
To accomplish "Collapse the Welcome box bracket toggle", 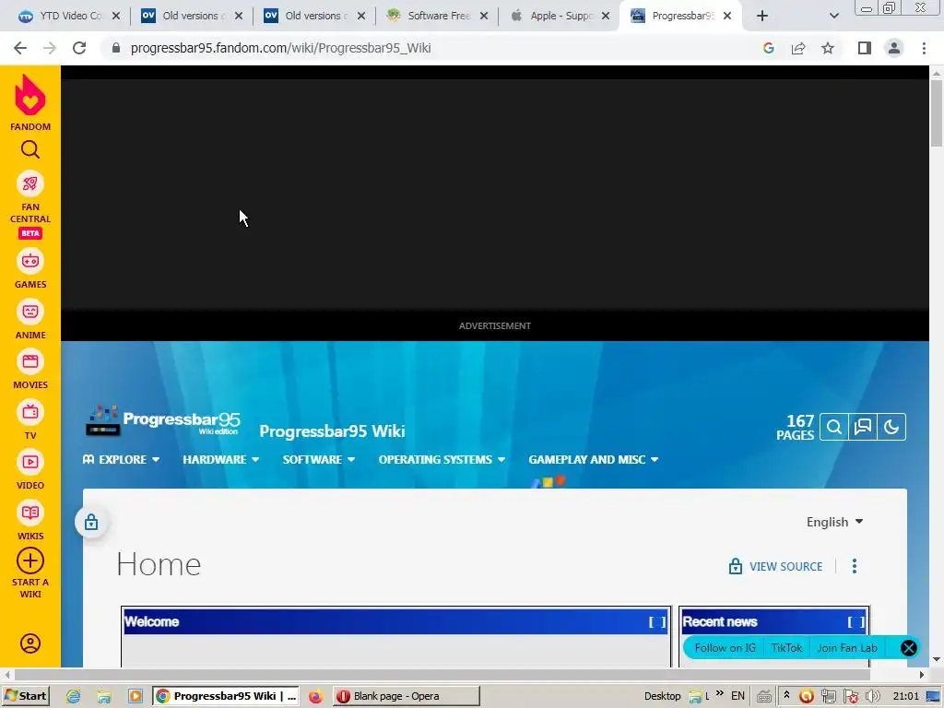I will pyautogui.click(x=656, y=622).
